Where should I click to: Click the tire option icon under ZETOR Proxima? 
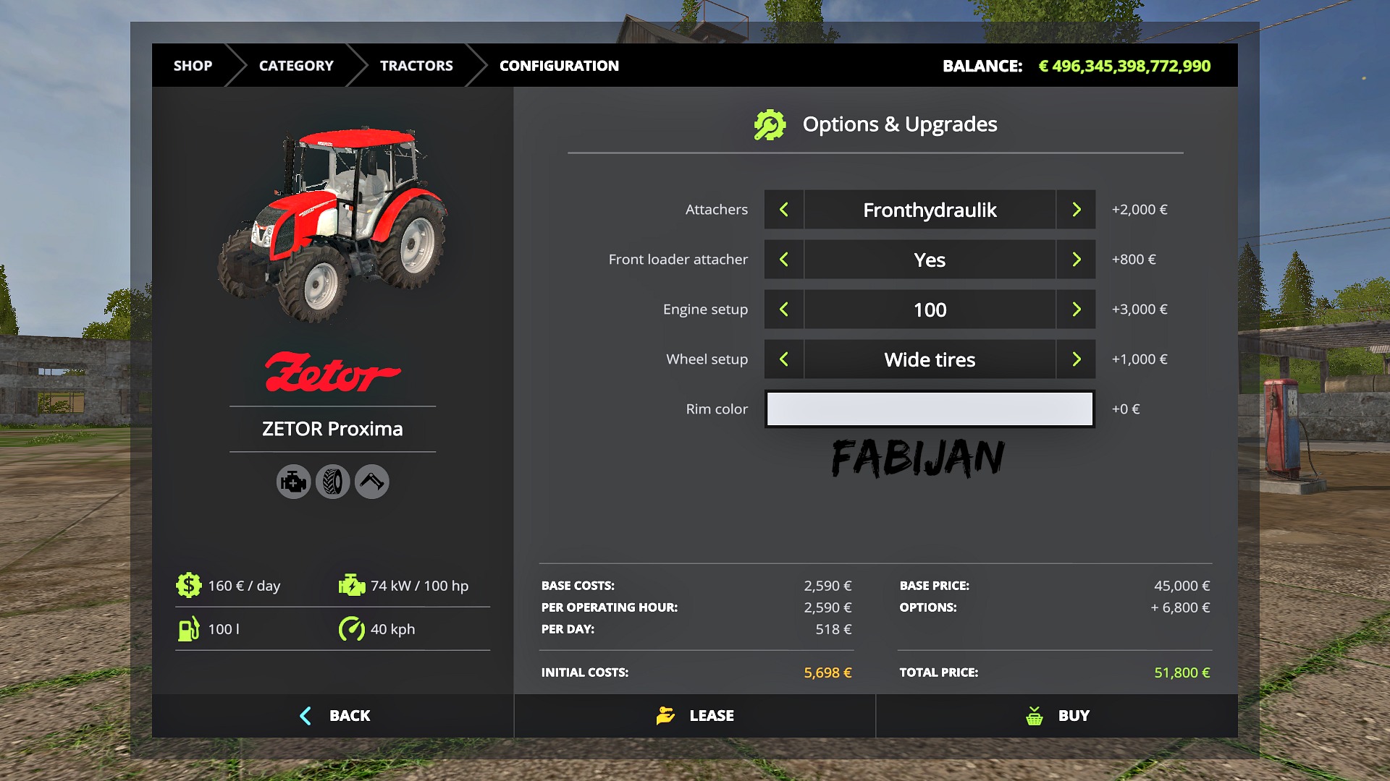click(x=332, y=482)
